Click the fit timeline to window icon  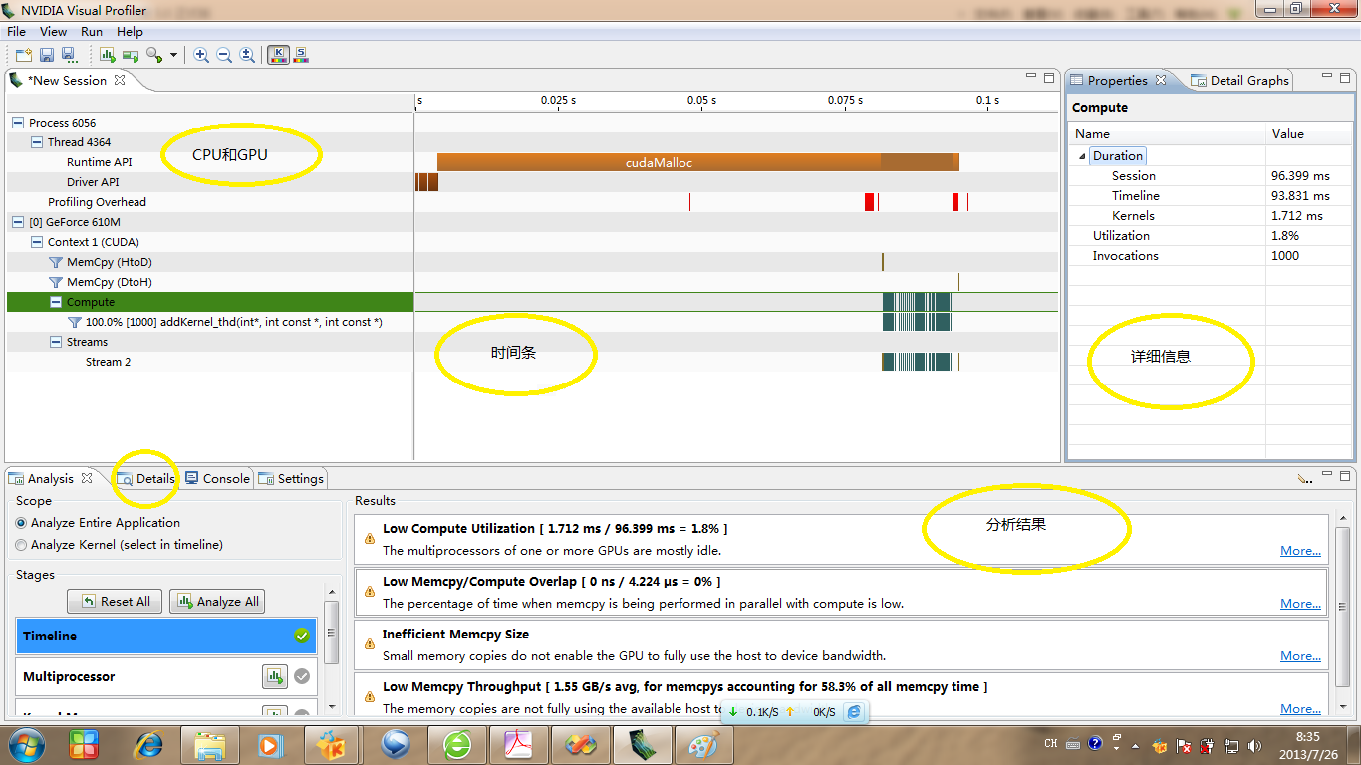[247, 55]
